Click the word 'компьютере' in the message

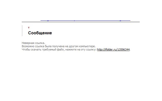(x=88, y=46)
